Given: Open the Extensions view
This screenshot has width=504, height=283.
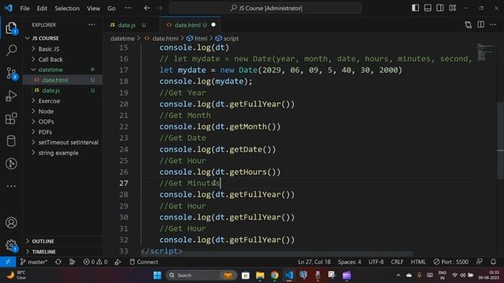Looking at the screenshot, I should 11,119.
